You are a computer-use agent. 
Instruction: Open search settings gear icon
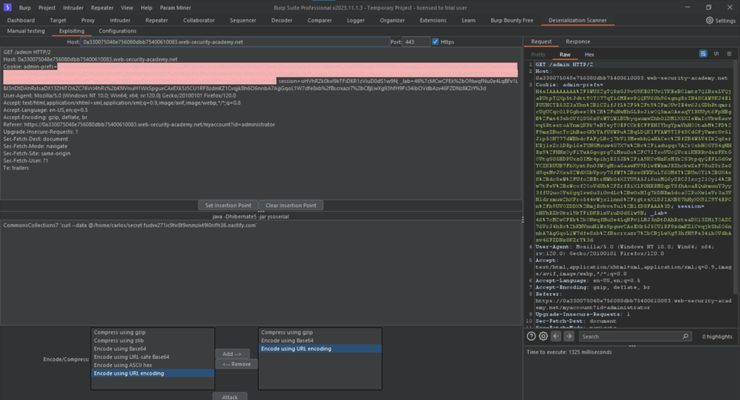pyautogui.click(x=543, y=336)
